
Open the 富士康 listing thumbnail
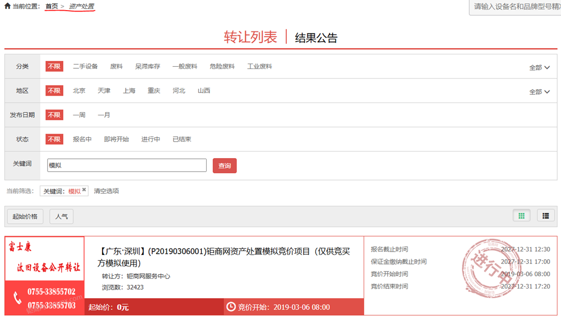pyautogui.click(x=45, y=275)
